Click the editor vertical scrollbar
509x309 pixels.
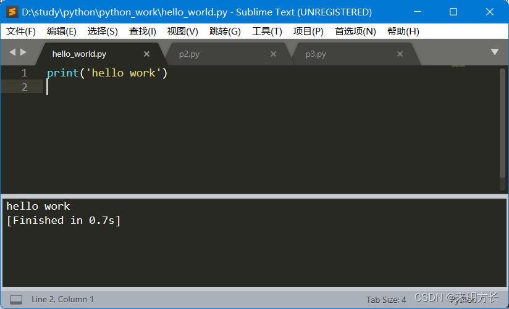502,123
